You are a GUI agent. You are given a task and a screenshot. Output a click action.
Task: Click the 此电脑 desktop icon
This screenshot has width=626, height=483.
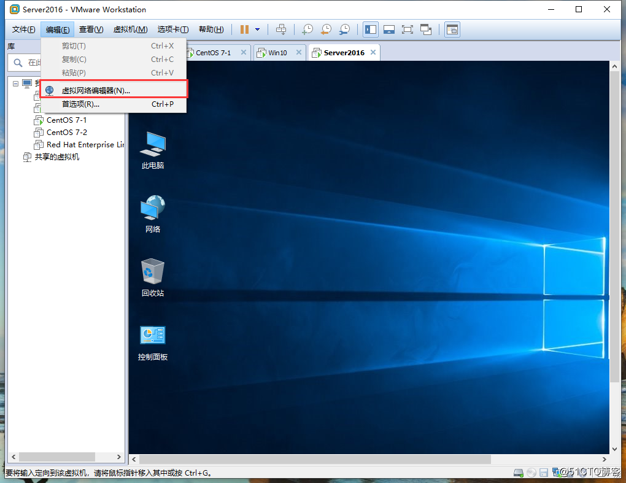pyautogui.click(x=153, y=150)
